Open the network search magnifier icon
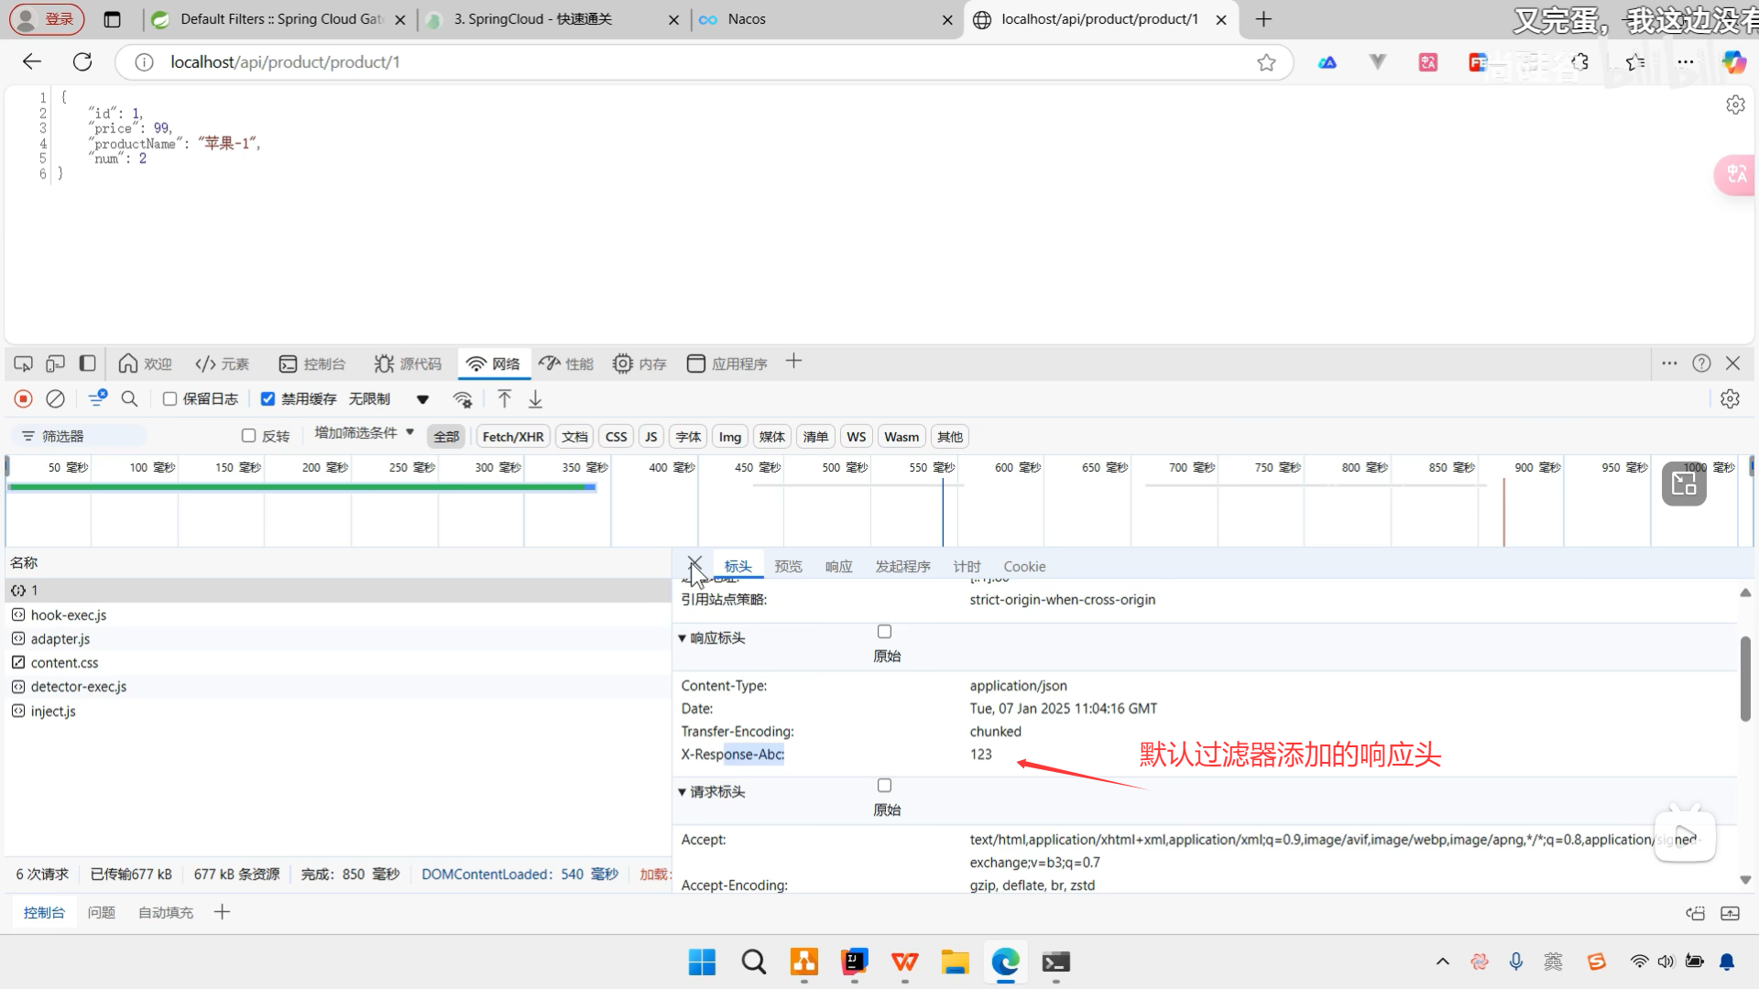 (129, 399)
